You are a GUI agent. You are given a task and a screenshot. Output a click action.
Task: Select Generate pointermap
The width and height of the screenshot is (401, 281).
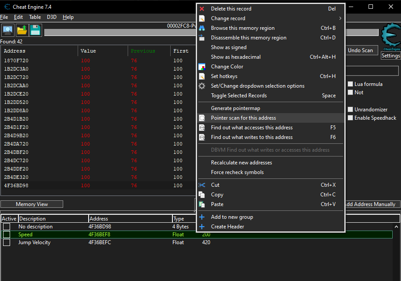coord(235,108)
